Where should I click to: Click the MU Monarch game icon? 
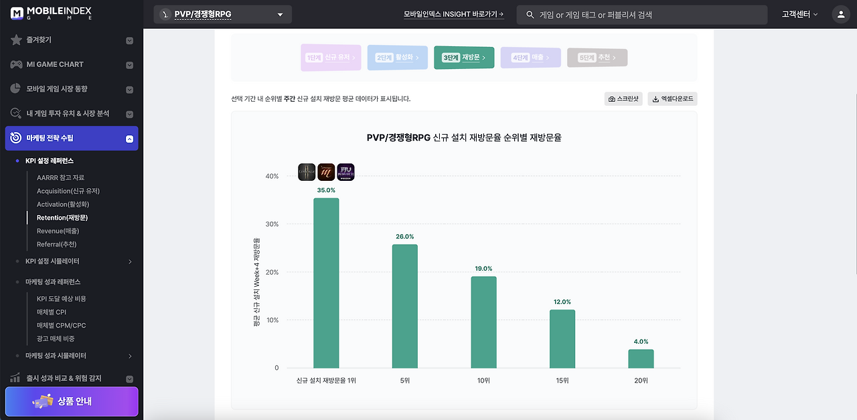[345, 172]
